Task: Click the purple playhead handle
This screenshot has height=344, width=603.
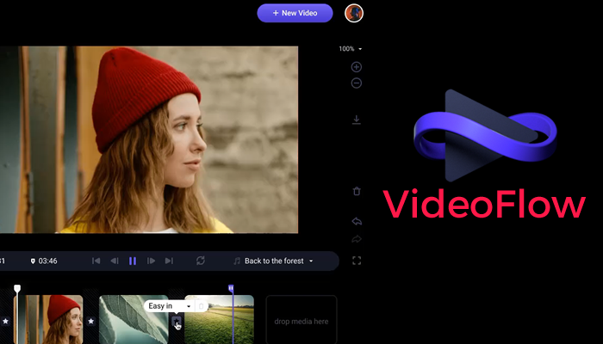Action: click(231, 288)
